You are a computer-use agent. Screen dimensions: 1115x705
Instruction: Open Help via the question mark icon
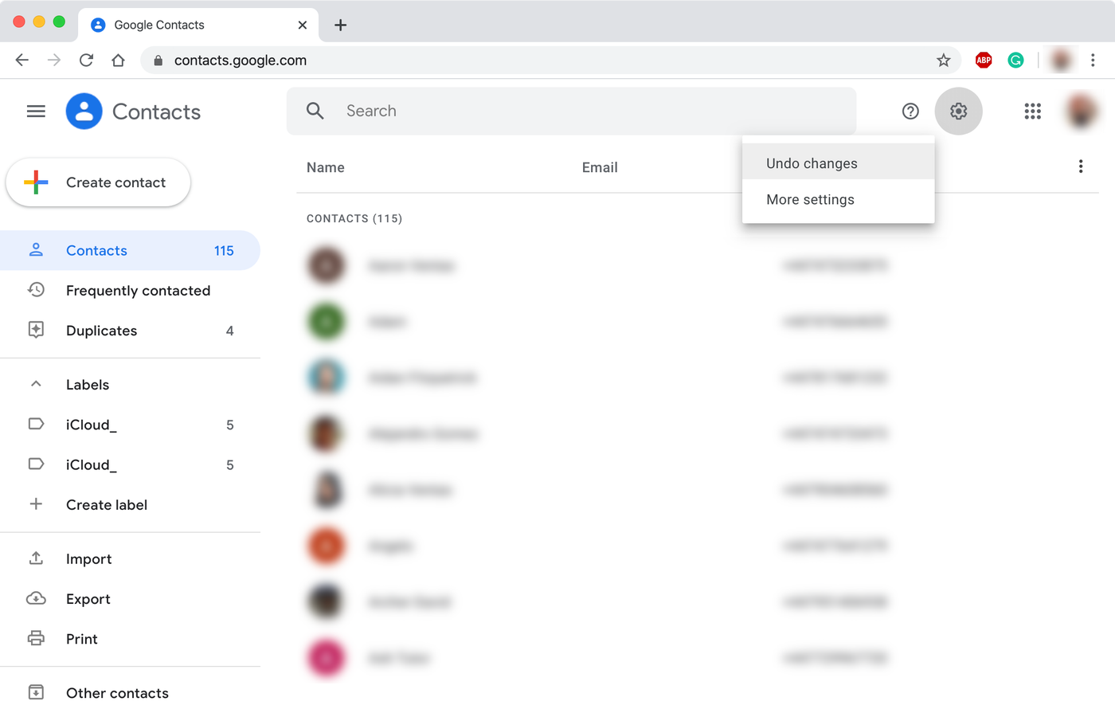pyautogui.click(x=910, y=112)
